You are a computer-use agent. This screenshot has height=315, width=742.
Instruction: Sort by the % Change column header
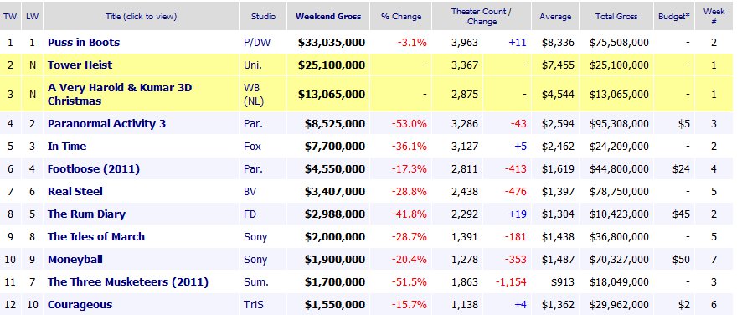click(401, 16)
